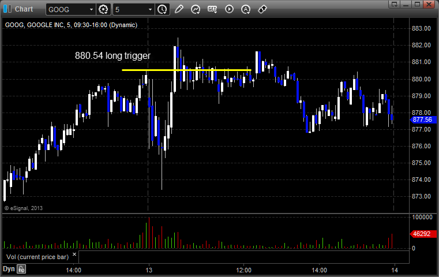Screen dimensions: 439x277
Task: Select the yellow long trigger line
Action: pos(186,70)
